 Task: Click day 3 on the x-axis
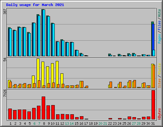pos(20,124)
